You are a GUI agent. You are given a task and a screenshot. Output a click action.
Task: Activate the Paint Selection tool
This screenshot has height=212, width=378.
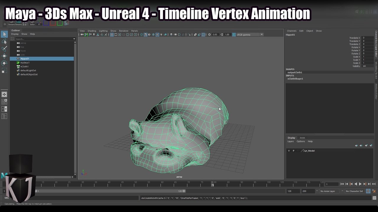(x=4, y=49)
